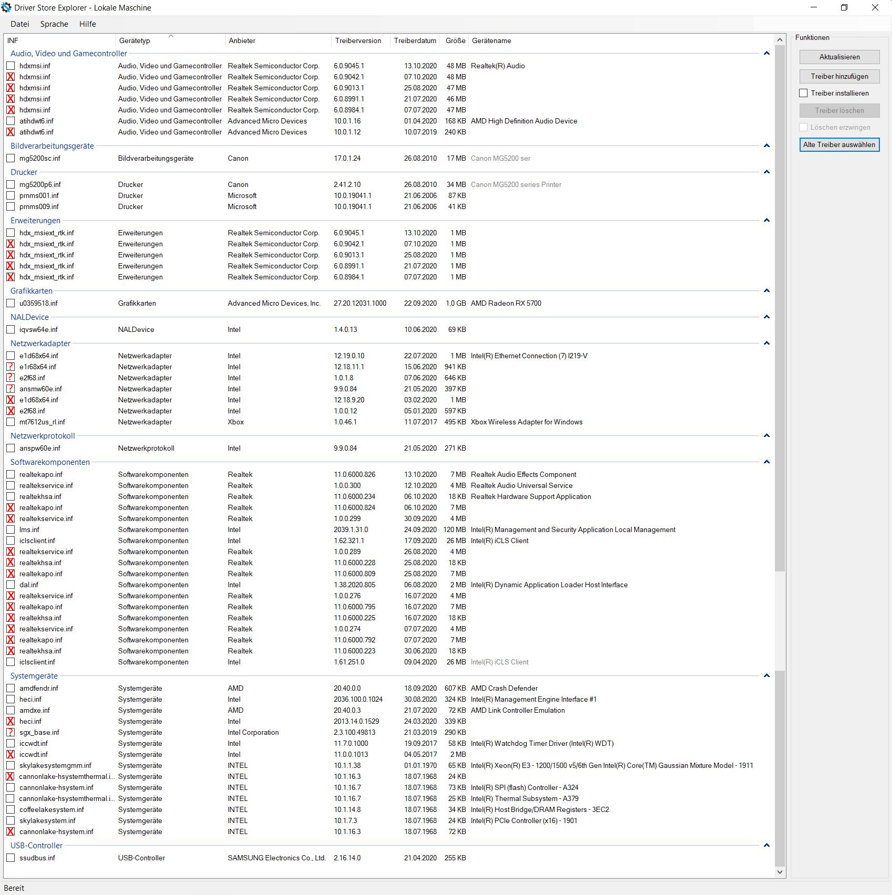The height and width of the screenshot is (895, 892).
Task: Collapse the Softwarekomponenten group
Action: coord(767,462)
